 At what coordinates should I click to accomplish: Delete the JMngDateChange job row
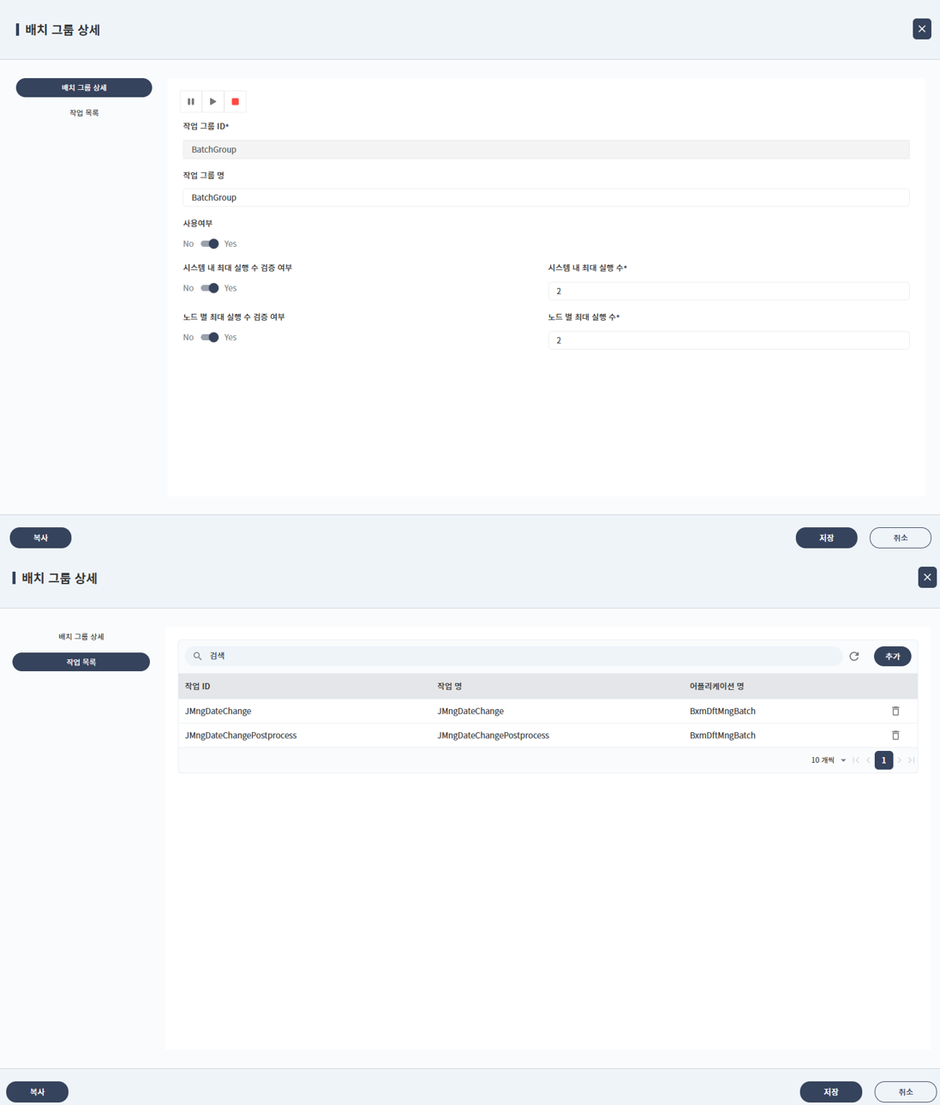coord(895,712)
